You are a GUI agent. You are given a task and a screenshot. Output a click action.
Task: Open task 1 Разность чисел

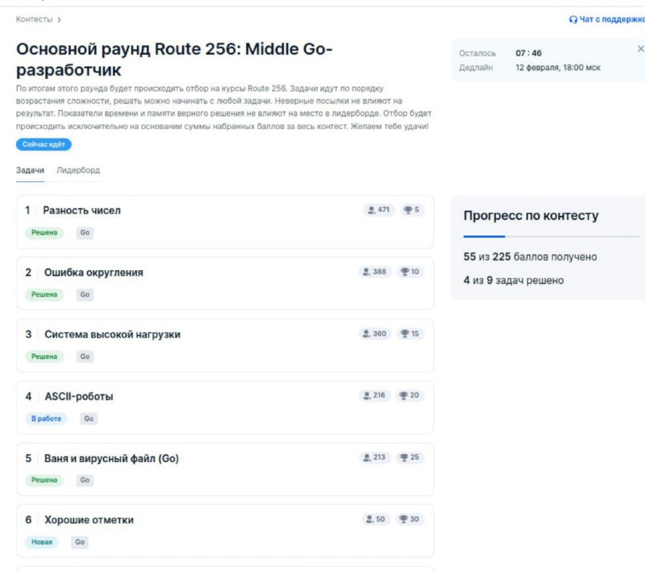coord(82,210)
